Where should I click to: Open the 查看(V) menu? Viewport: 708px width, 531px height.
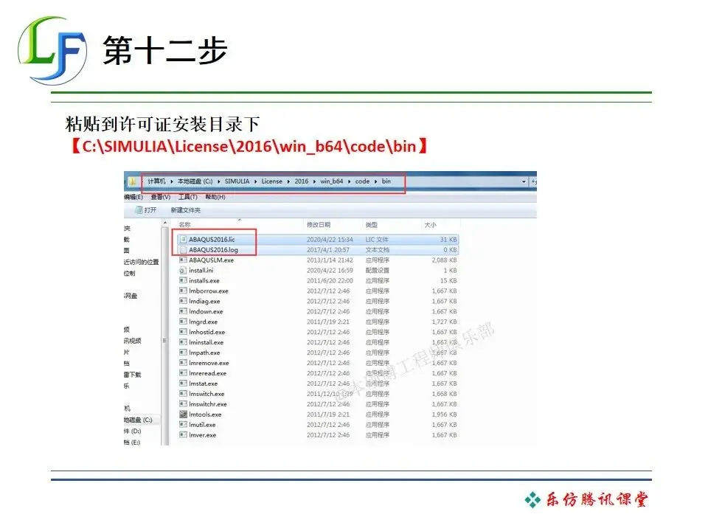click(x=161, y=197)
